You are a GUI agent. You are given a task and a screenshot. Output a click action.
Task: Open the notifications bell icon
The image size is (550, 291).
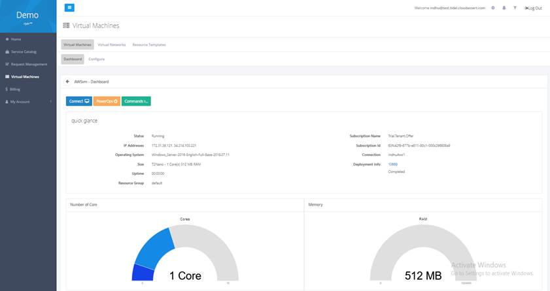click(x=504, y=8)
